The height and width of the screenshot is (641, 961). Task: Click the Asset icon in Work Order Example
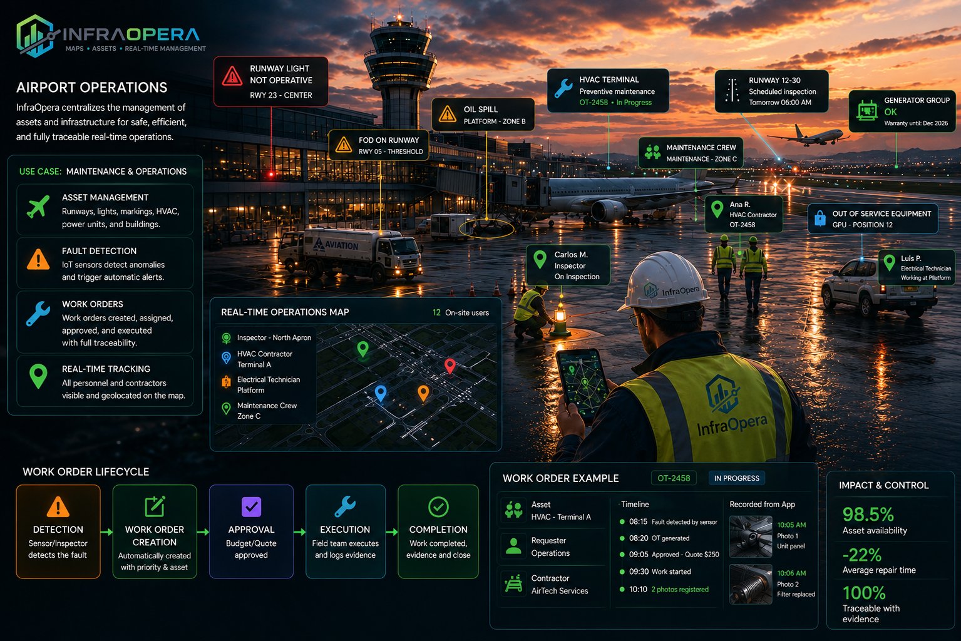point(514,510)
